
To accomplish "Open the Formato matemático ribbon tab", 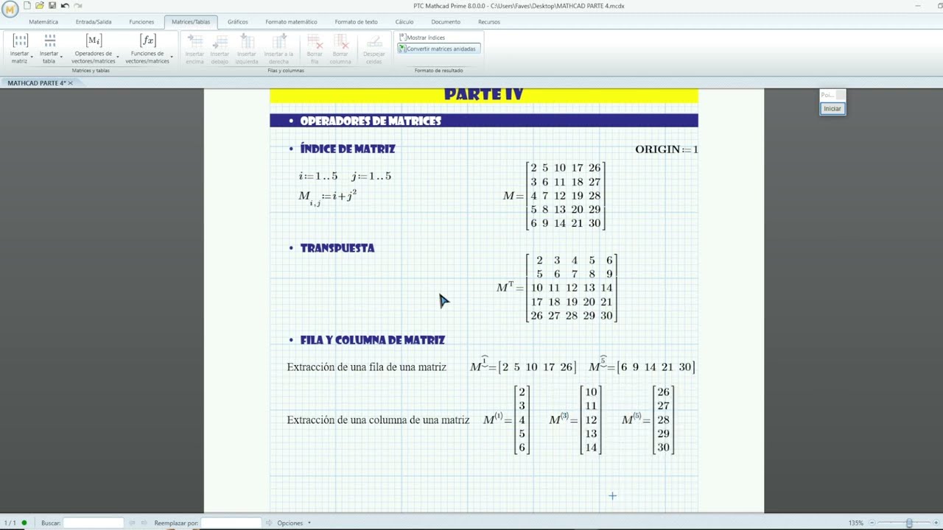I will coord(291,22).
